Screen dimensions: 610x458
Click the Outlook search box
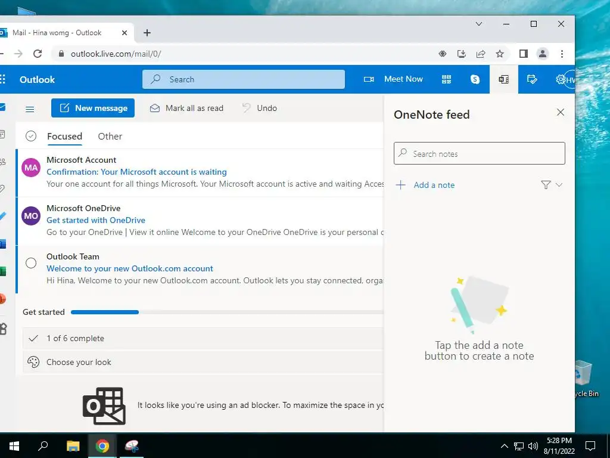tap(244, 79)
